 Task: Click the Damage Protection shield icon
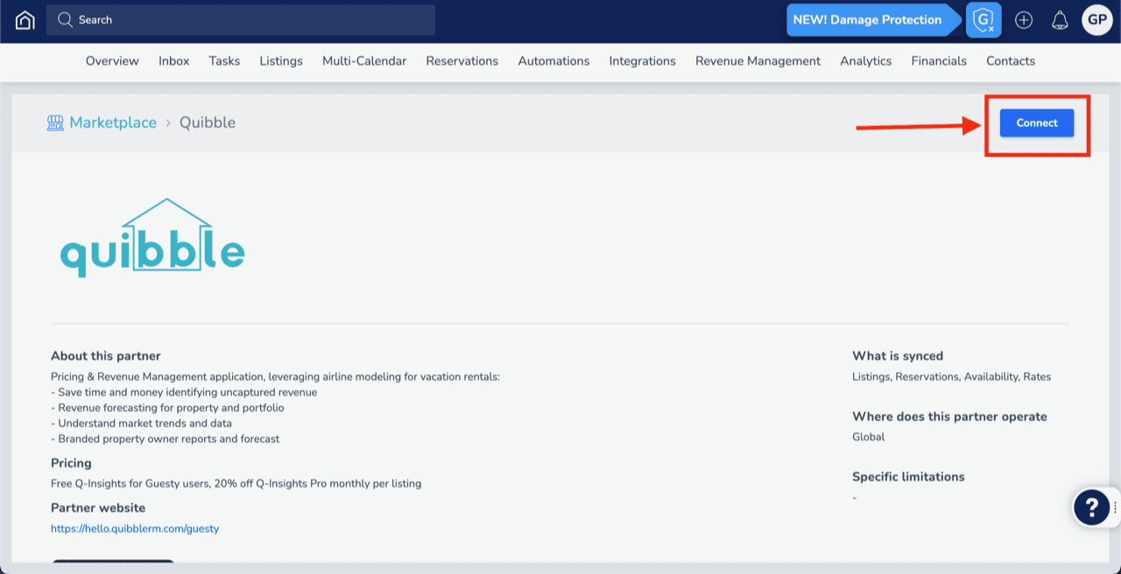point(984,19)
